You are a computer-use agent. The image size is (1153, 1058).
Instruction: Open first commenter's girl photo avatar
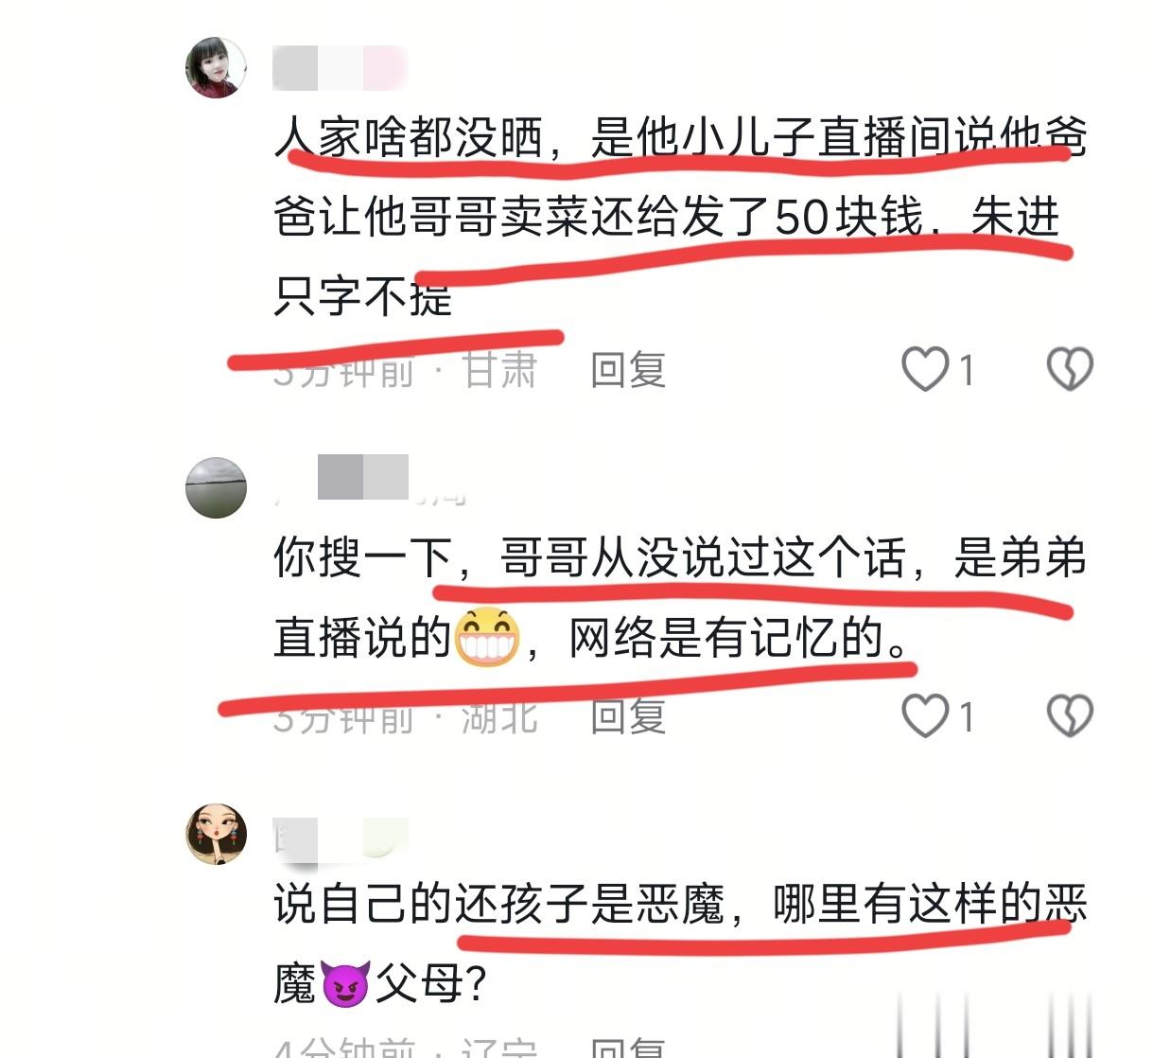tap(217, 68)
